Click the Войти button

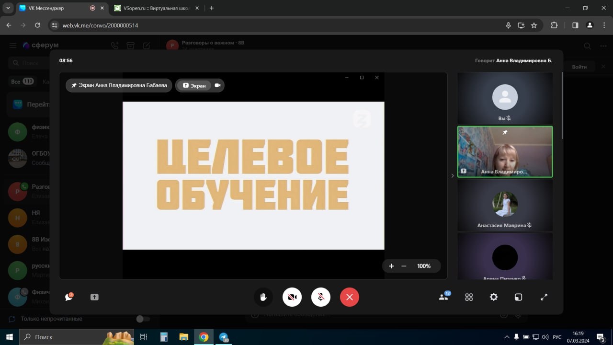pos(579,67)
